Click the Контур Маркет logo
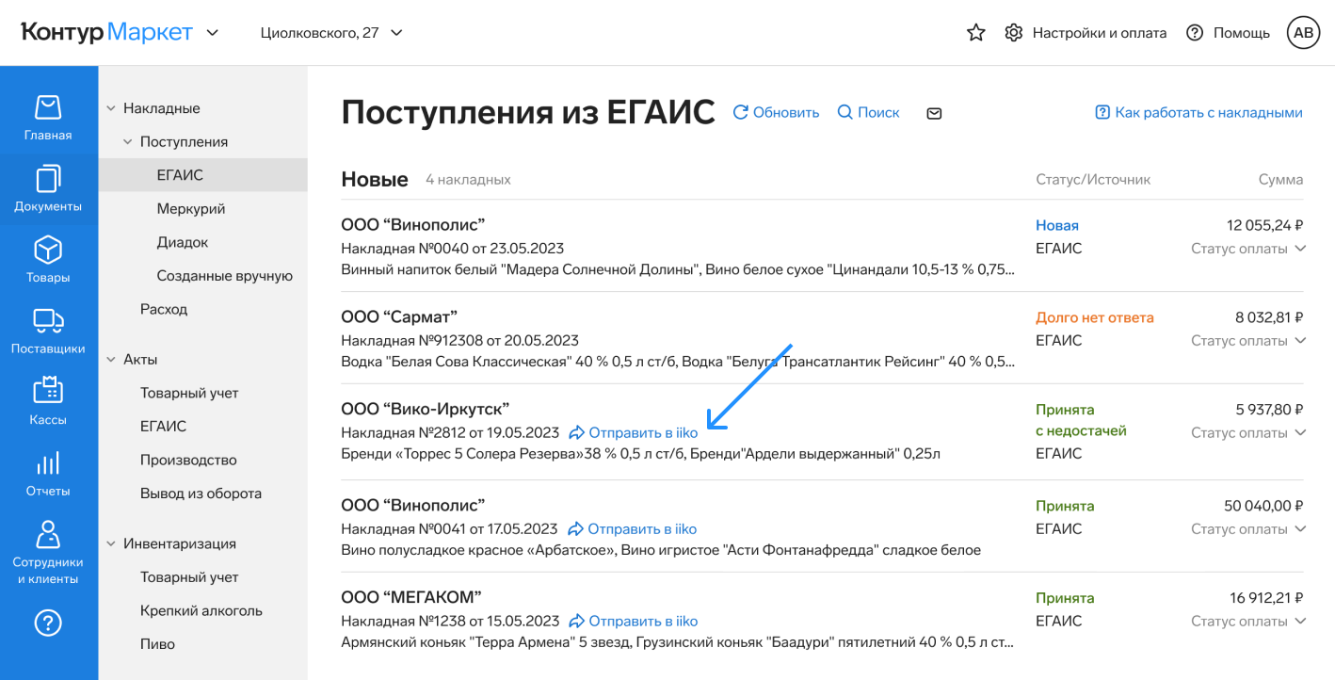The height and width of the screenshot is (680, 1335). pos(106,33)
